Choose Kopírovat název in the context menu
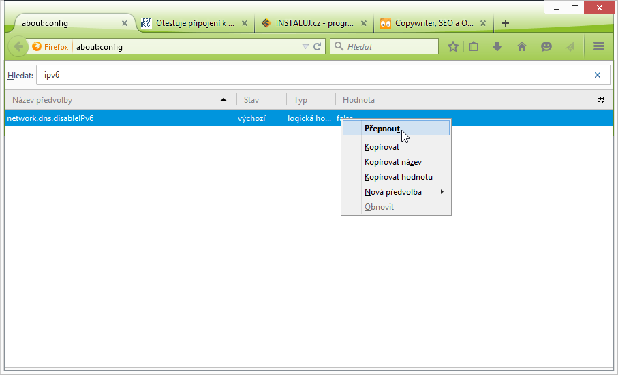Image resolution: width=618 pixels, height=375 pixels. 396,162
